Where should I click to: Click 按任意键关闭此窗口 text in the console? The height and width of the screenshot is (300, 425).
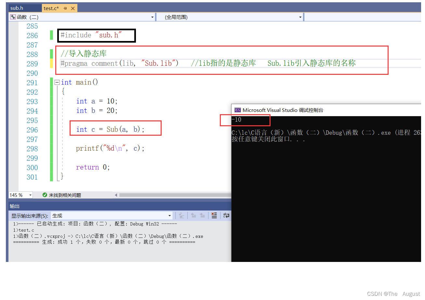tap(269, 139)
